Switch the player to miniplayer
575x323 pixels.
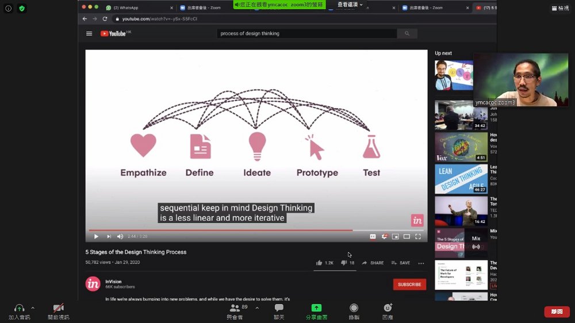pos(396,236)
